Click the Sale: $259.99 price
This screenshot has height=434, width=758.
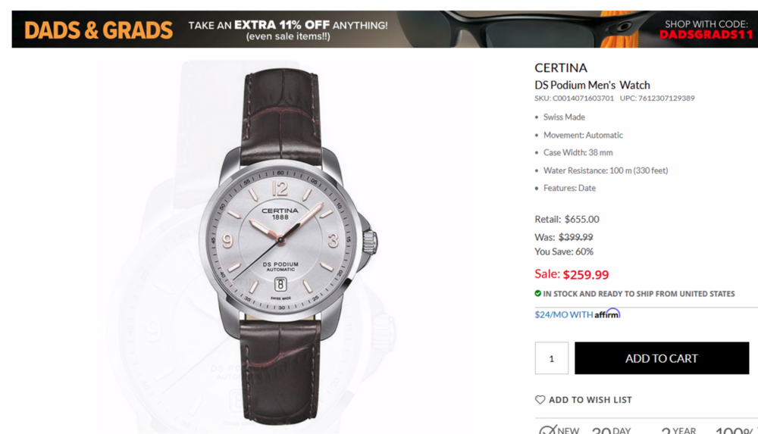572,274
